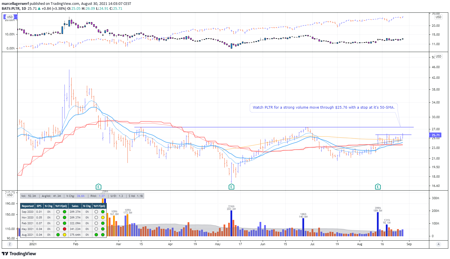Screen dimensions: 450x259
Task: Click the 341.23M sales value
Action: (75, 229)
